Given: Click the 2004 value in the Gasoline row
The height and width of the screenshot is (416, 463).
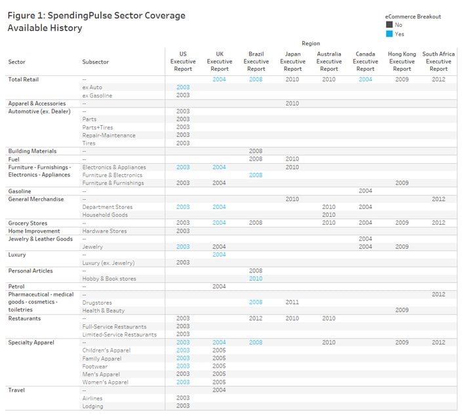Looking at the screenshot, I should click(x=365, y=191).
